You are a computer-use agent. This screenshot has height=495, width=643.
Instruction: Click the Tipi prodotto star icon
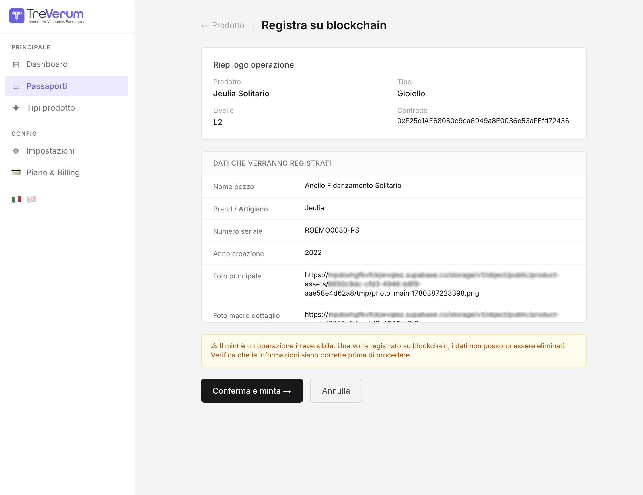coord(16,108)
